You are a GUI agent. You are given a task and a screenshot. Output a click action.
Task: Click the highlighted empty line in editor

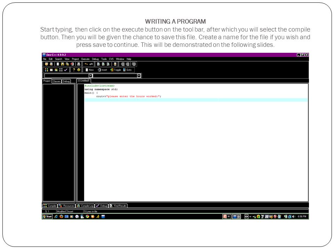pyautogui.click(x=196, y=100)
